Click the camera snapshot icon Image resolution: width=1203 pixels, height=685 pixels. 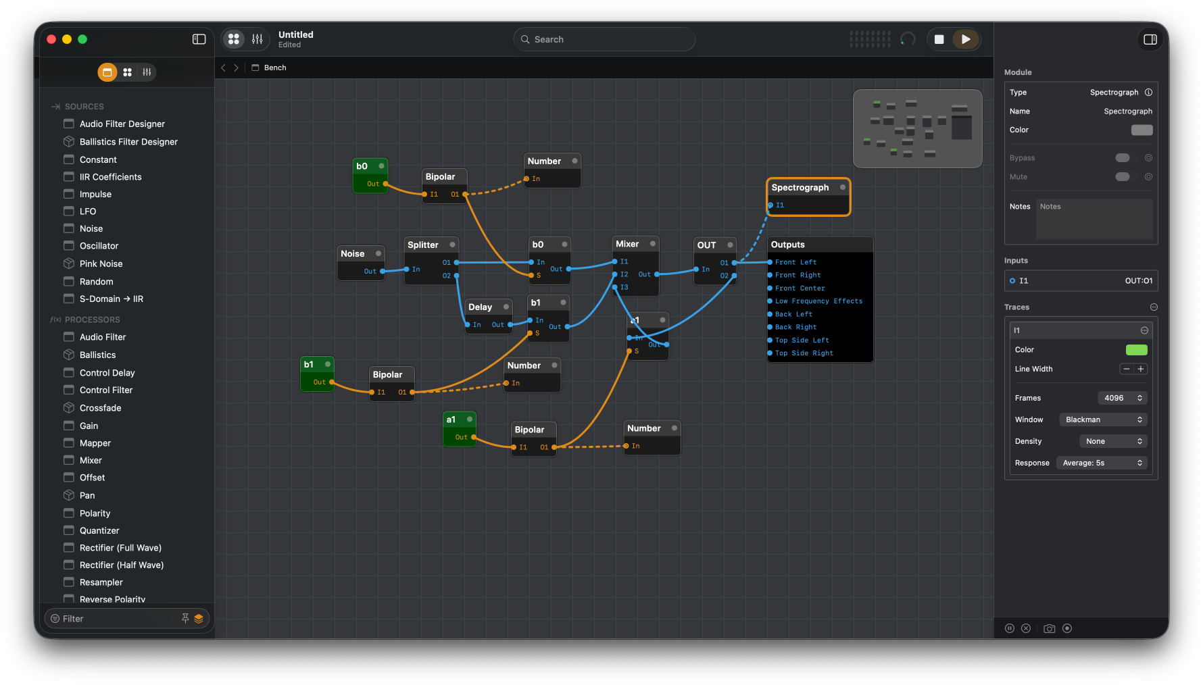pos(1049,628)
